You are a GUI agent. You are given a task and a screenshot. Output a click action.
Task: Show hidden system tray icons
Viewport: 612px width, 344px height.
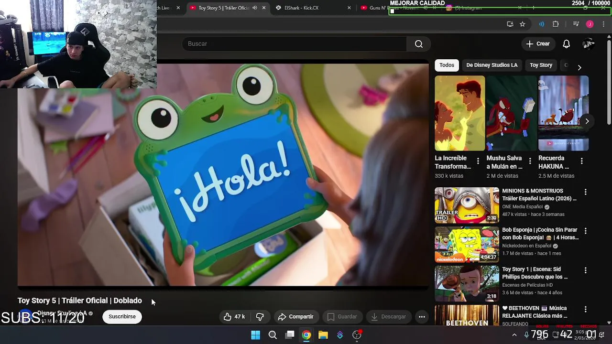514,335
